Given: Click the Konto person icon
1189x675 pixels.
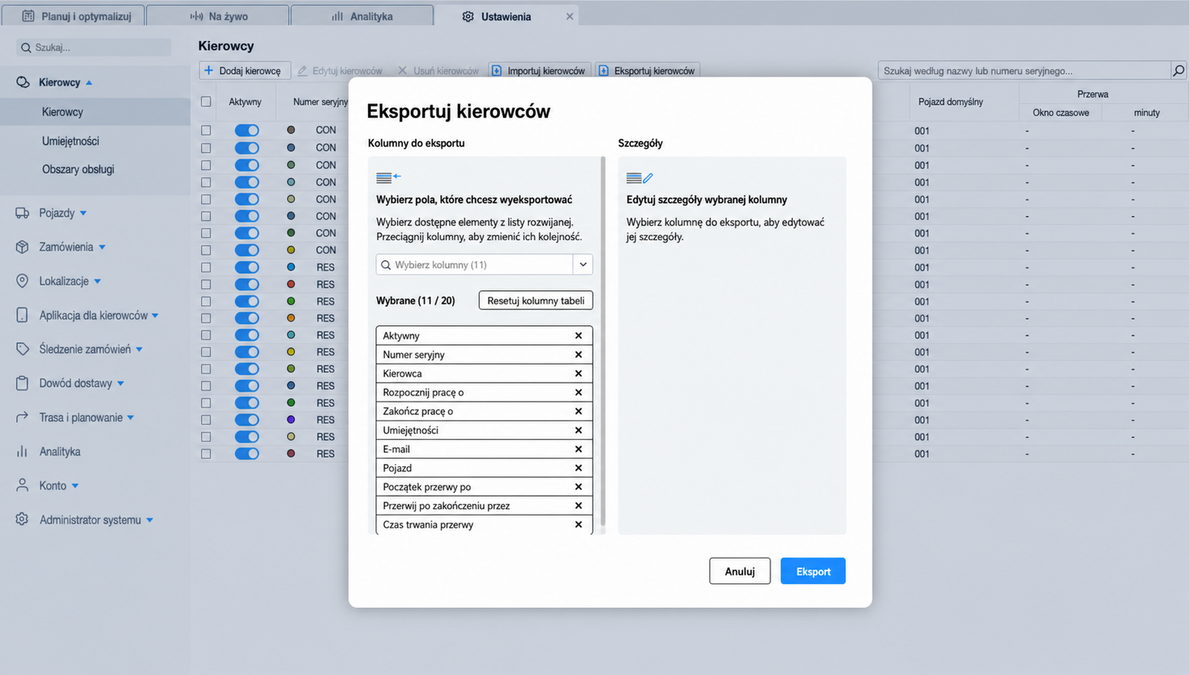Looking at the screenshot, I should 22,485.
